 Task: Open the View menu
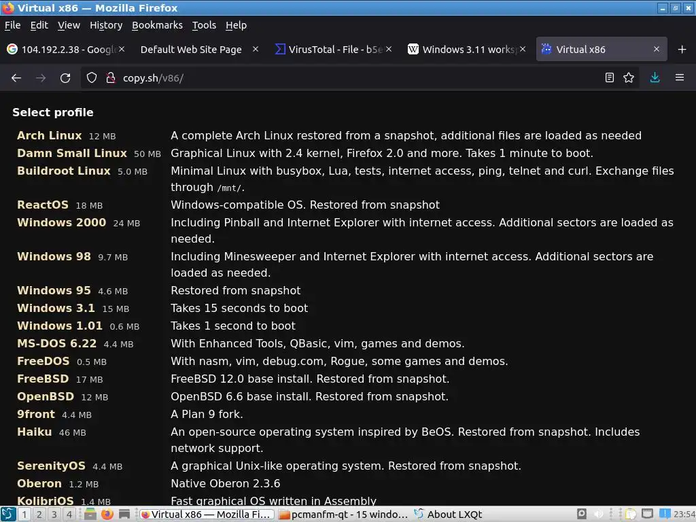tap(69, 25)
